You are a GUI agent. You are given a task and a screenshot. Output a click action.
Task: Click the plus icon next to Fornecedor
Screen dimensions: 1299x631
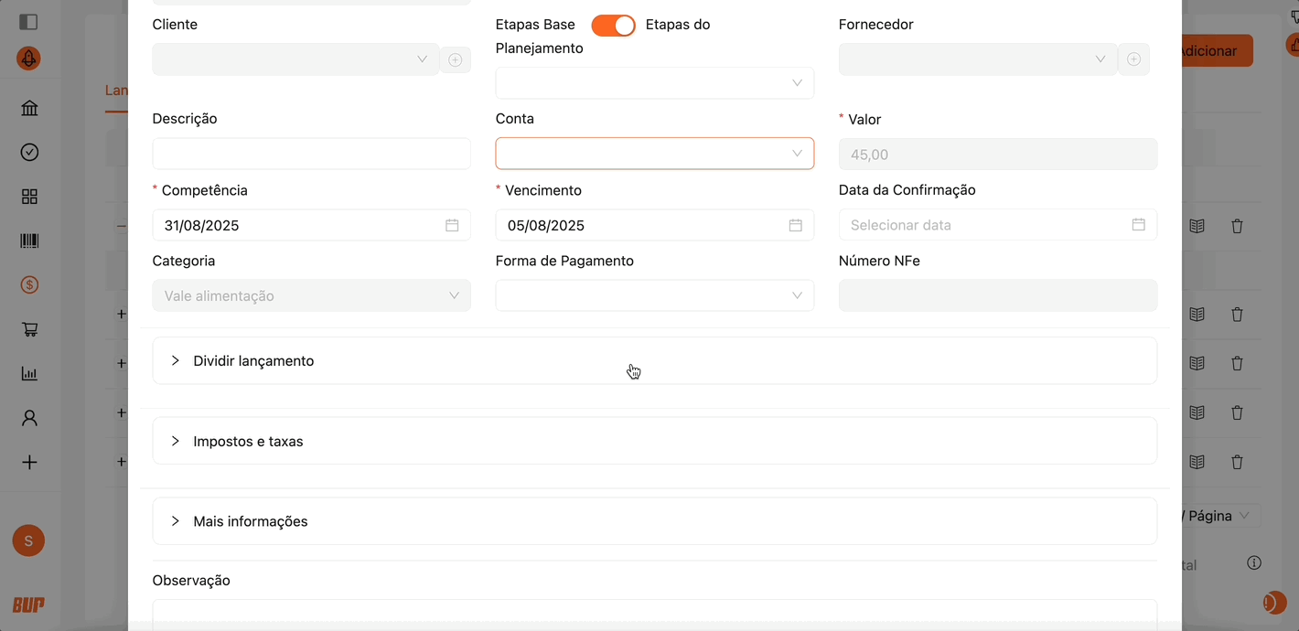(x=1133, y=59)
